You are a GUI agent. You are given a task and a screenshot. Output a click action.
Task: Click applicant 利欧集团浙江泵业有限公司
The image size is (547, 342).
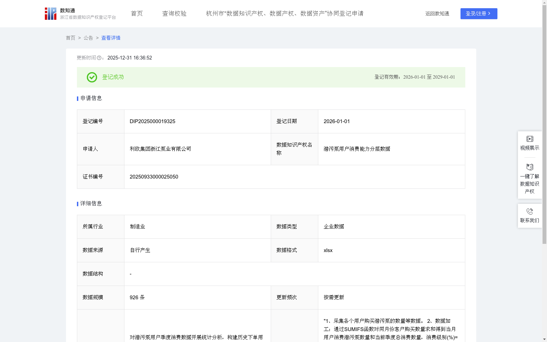(x=160, y=149)
